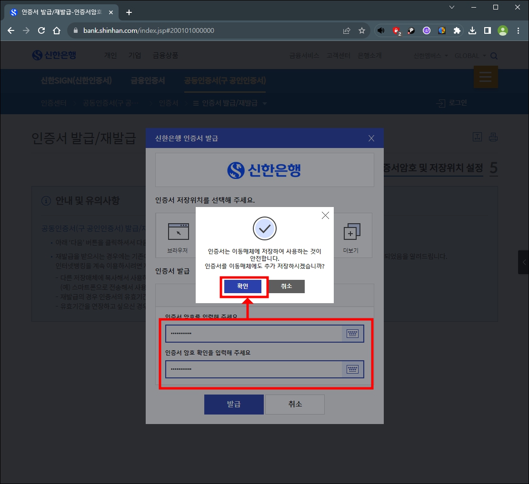This screenshot has width=529, height=484.
Task: Click the colorful globe extension icon
Action: pyautogui.click(x=441, y=30)
